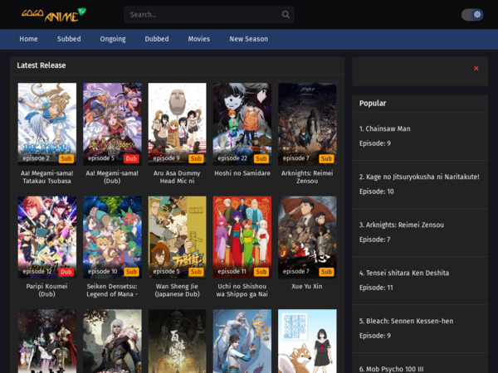Open the New Season menu item
The width and height of the screenshot is (498, 373).
tap(249, 39)
